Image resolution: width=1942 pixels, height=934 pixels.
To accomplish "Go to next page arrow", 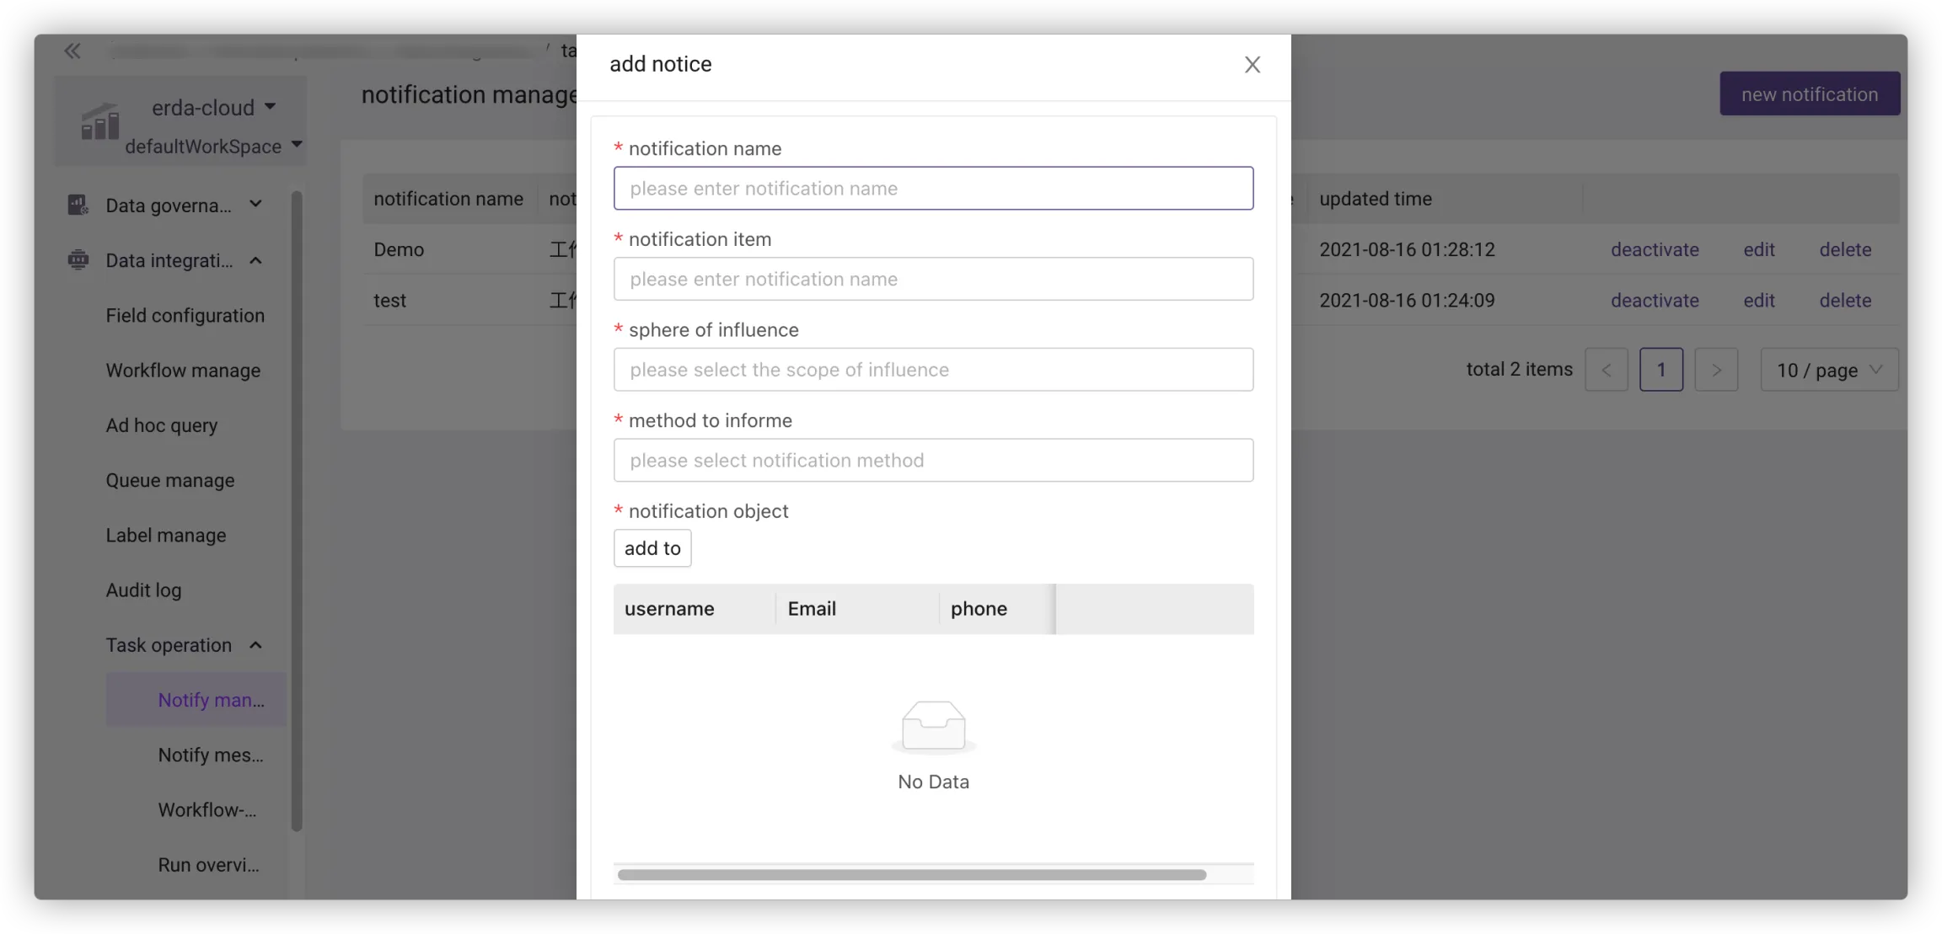I will pos(1716,370).
